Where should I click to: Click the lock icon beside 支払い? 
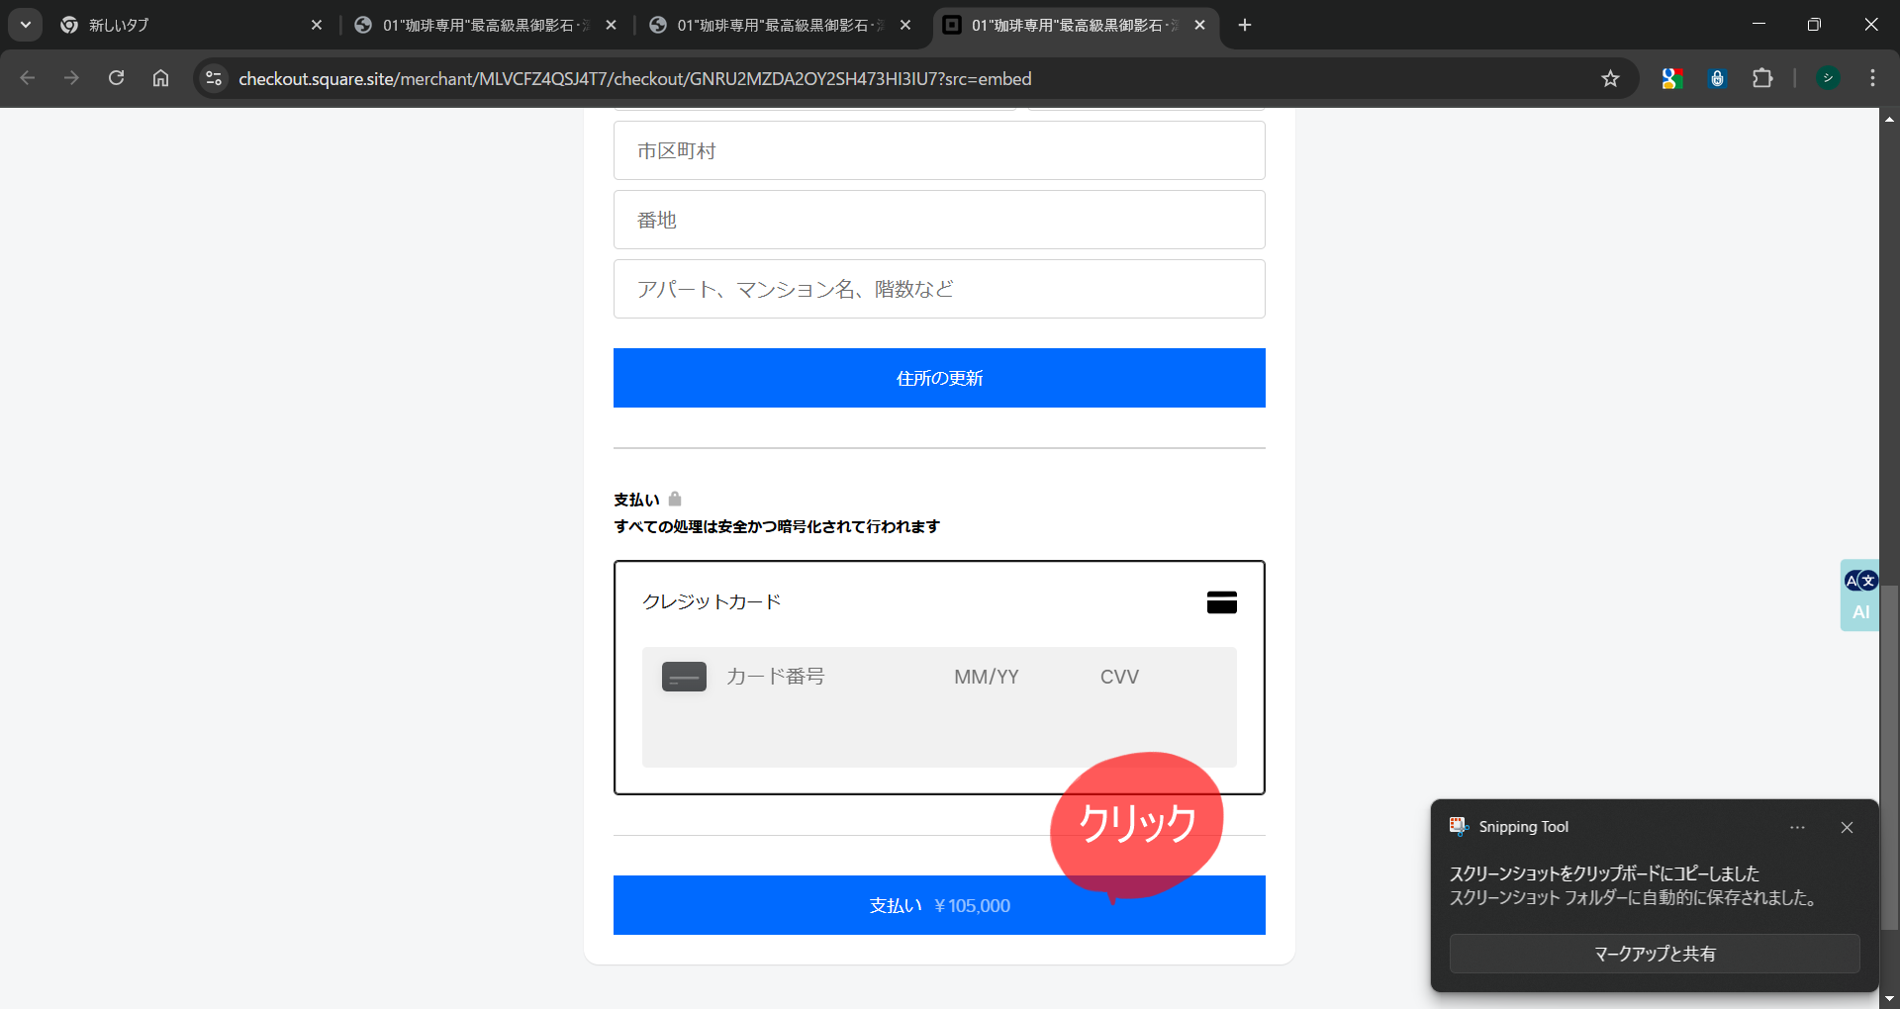[x=675, y=499]
